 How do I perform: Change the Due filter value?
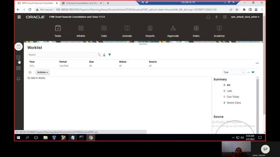tap(91, 66)
